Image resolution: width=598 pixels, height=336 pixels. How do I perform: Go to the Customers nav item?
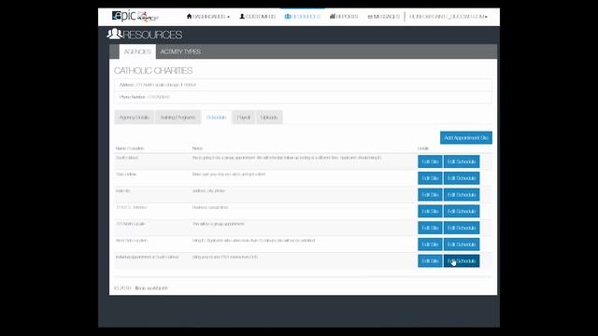(x=258, y=17)
